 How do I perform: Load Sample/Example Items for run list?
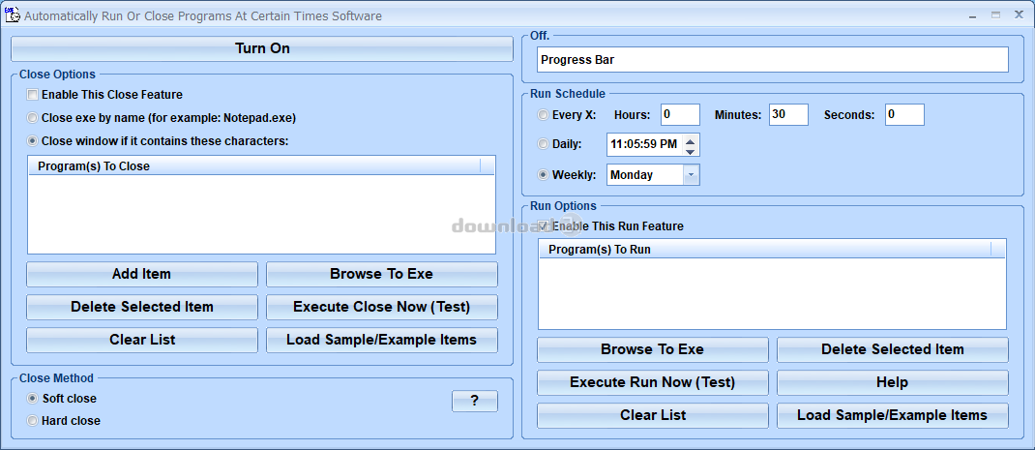coord(893,415)
